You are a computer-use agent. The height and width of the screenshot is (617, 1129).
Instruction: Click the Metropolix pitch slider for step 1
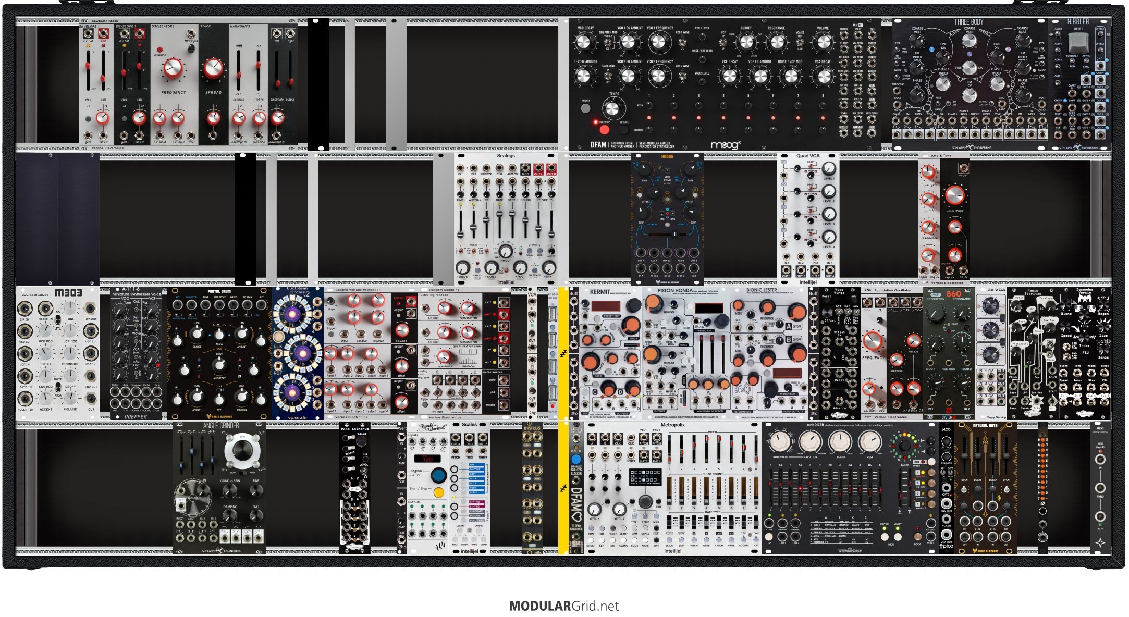[669, 449]
